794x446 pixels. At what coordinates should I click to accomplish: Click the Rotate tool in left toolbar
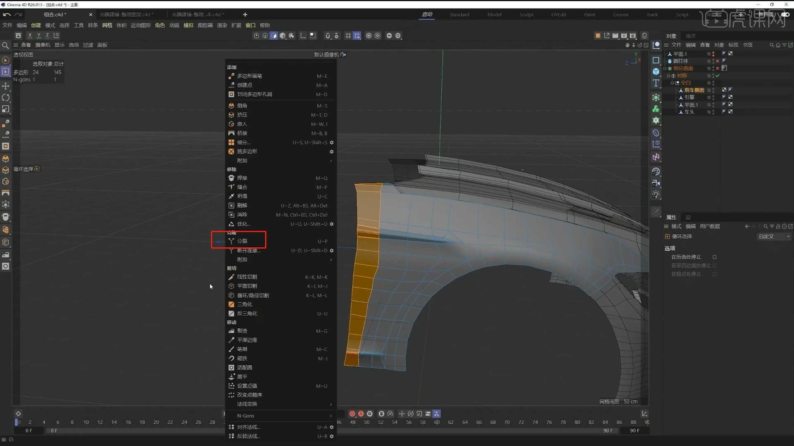point(6,97)
